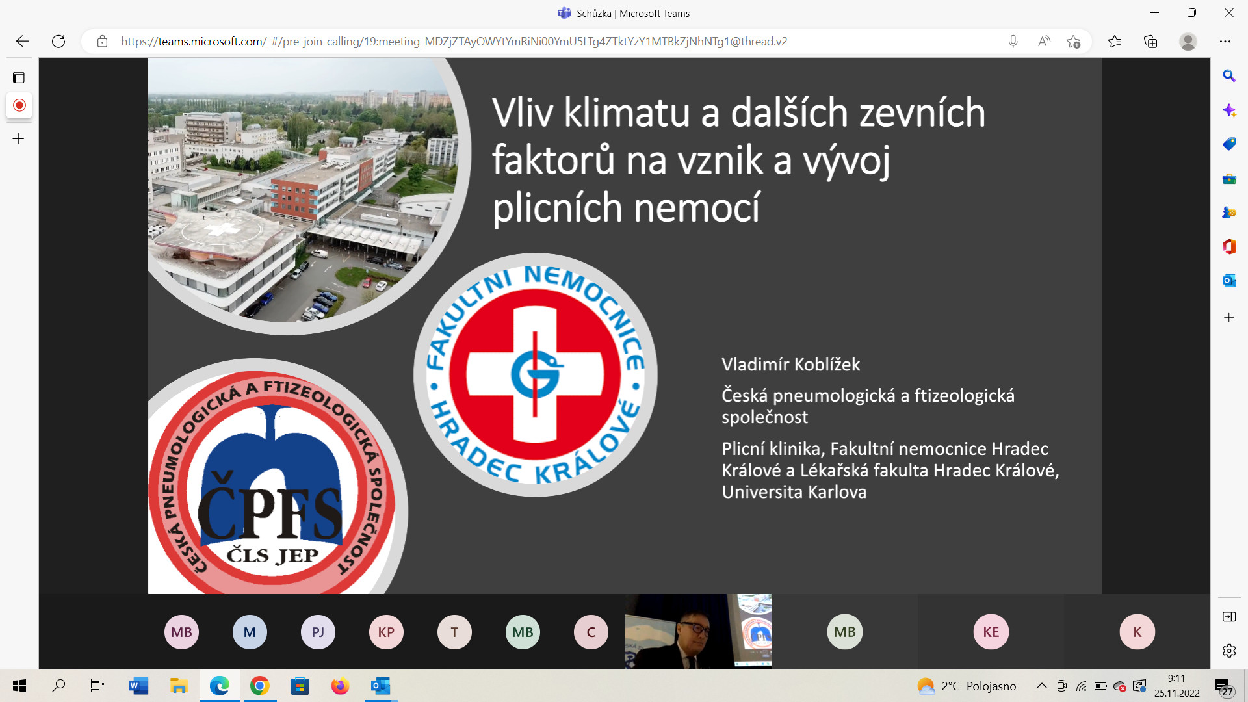Open Outlook from the taskbar
This screenshot has width=1248, height=702.
coord(380,686)
